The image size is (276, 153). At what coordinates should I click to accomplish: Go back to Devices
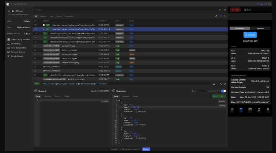tap(20, 3)
